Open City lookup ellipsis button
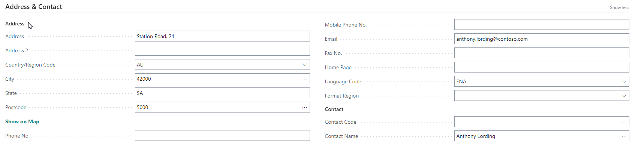Image resolution: width=632 pixels, height=148 pixels. (304, 79)
